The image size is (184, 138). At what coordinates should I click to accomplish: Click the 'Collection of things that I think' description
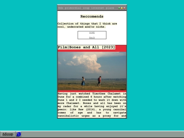87,25
